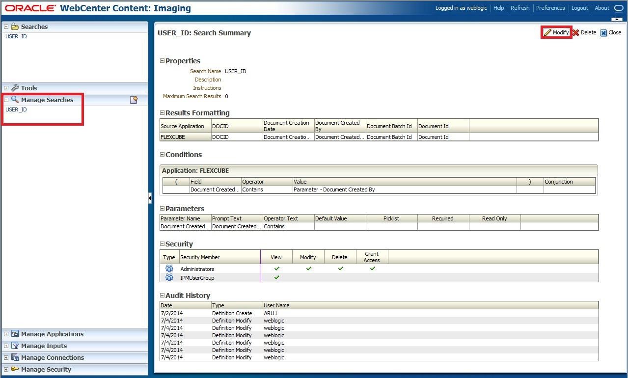Expand the Manage Security panel

point(6,370)
